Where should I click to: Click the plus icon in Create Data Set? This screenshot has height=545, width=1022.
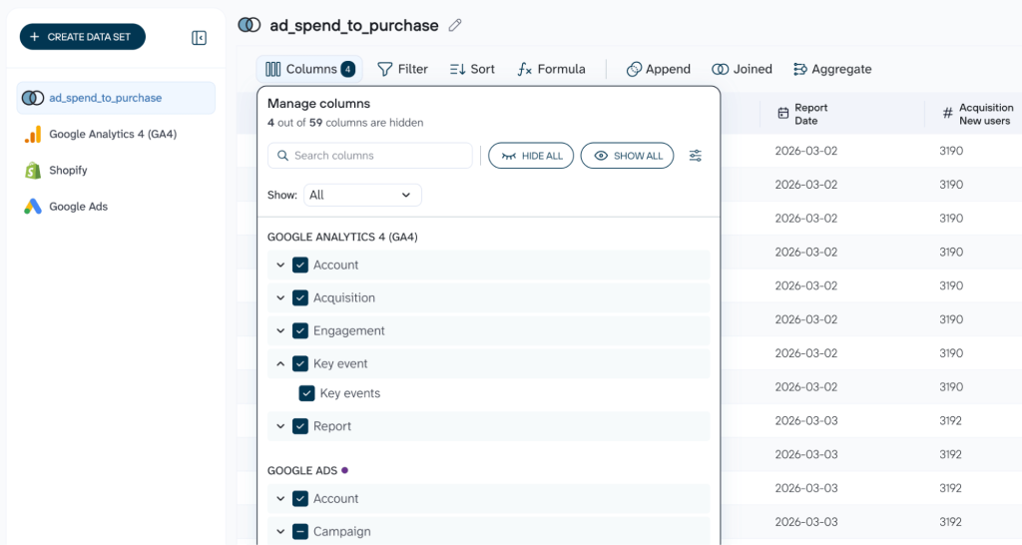[x=35, y=37]
